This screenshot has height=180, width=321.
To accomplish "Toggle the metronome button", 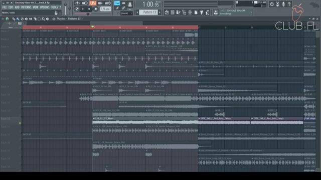I will [x=77, y=3].
